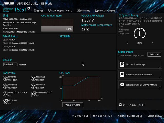This screenshot has height=123, width=164.
Task: Click the DIMM_A1: N/A row
Action: tap(9, 40)
